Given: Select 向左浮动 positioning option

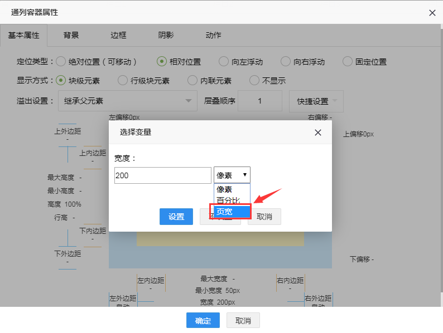Looking at the screenshot, I should (x=224, y=62).
